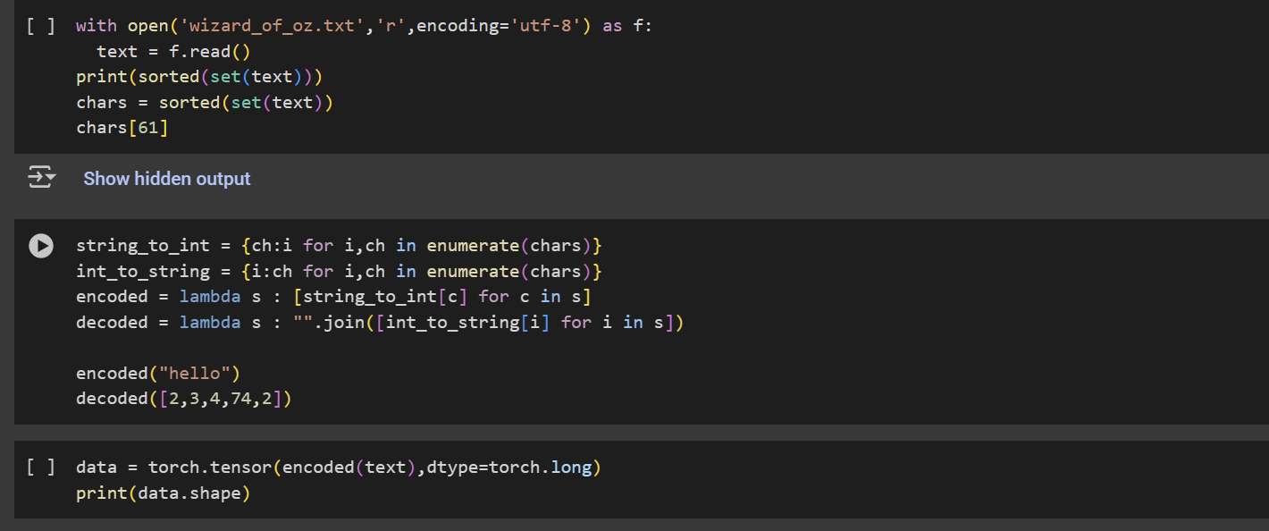Click the decoded([2,3,4,74,2]) line
1269x531 pixels.
[184, 399]
